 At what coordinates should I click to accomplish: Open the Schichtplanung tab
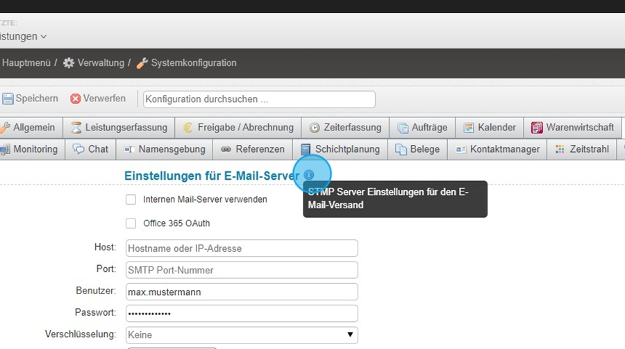[340, 149]
